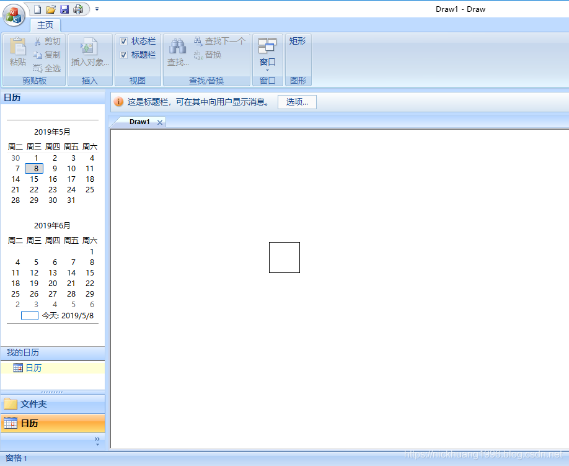Viewport: 569px width, 466px height.
Task: Open the 文件夹 folder pane button
Action: [x=53, y=404]
